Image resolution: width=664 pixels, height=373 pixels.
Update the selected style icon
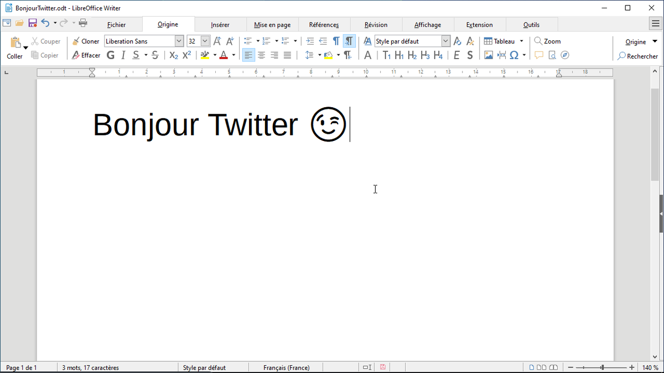pyautogui.click(x=457, y=41)
